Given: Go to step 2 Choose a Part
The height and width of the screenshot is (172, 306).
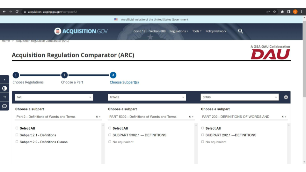Looking at the screenshot, I should (64, 75).
